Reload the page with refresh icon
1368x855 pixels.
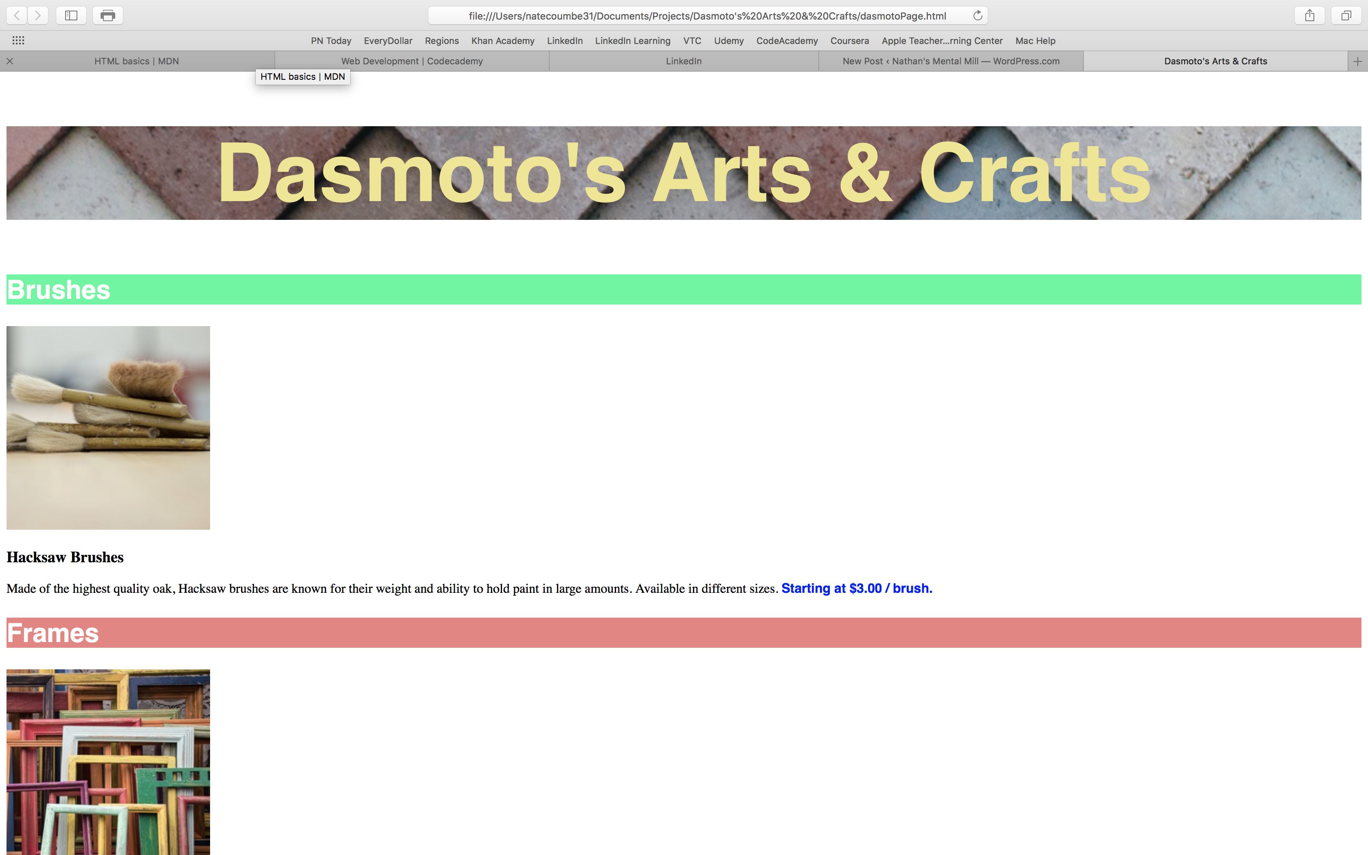(x=978, y=15)
